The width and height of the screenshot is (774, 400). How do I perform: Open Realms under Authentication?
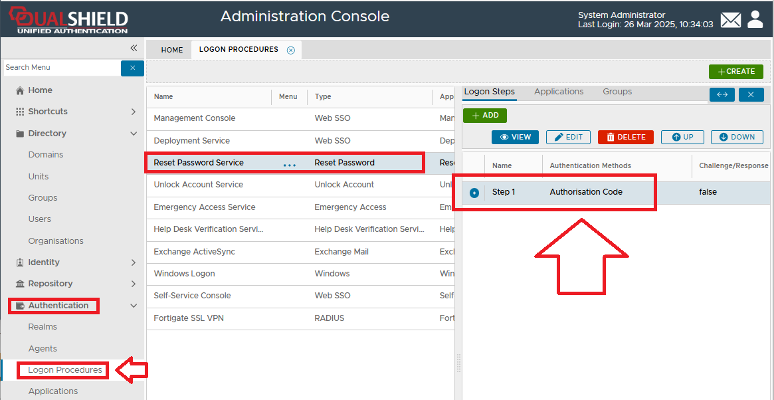point(43,327)
